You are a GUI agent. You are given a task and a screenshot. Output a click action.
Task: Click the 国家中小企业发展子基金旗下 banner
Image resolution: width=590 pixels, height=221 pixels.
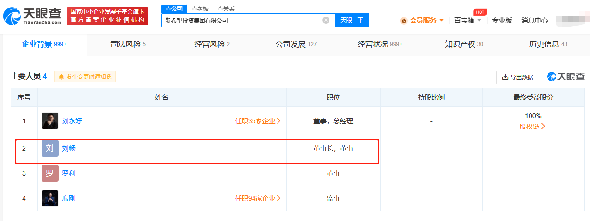coord(108,16)
